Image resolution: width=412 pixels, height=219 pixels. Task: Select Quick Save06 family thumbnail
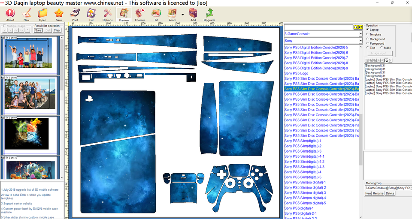point(30,95)
